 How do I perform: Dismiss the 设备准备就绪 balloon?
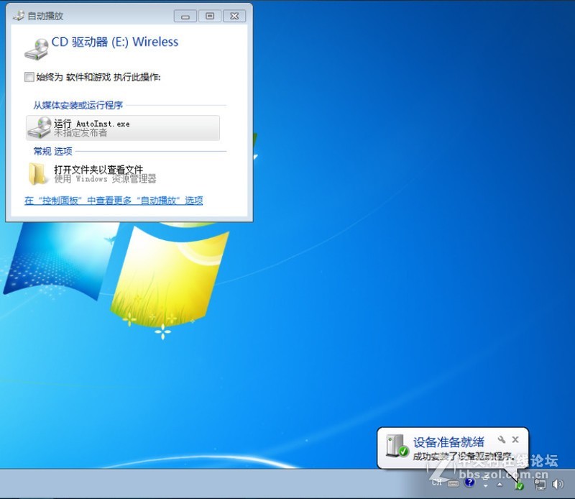click(x=515, y=439)
